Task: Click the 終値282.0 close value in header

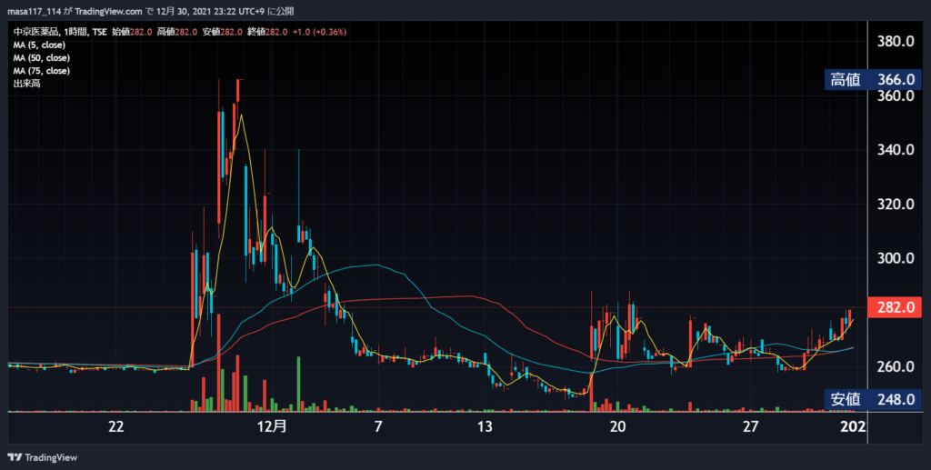Action: (x=268, y=32)
